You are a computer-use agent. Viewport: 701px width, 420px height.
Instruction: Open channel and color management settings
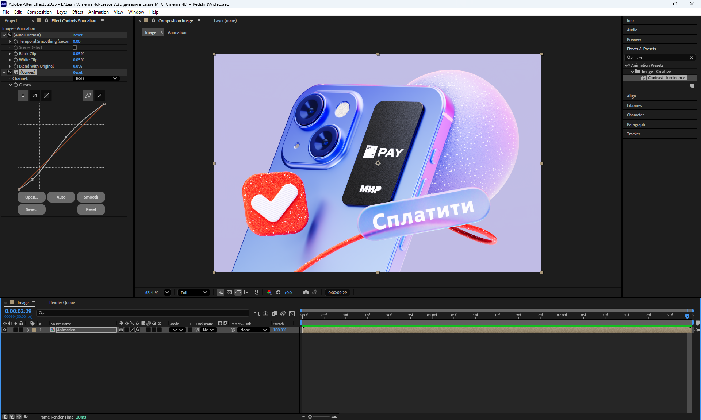(x=269, y=293)
